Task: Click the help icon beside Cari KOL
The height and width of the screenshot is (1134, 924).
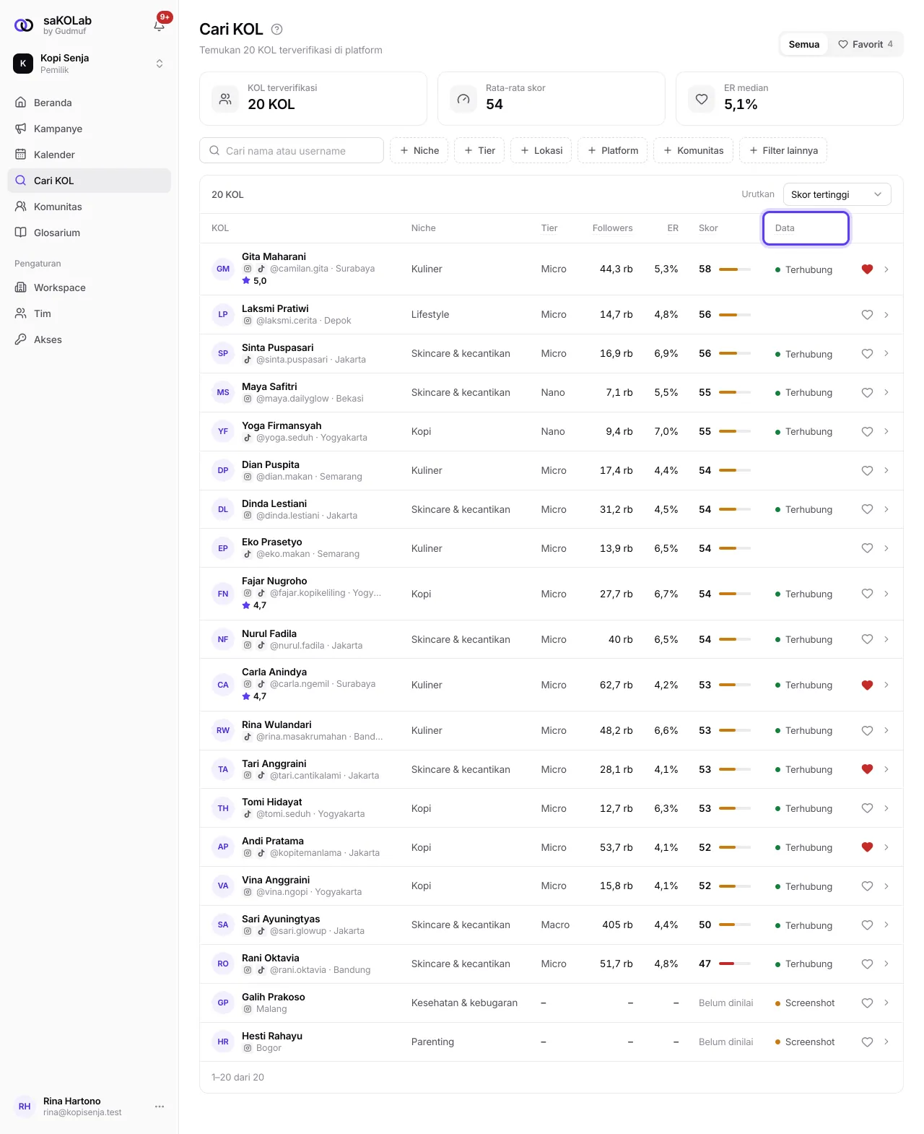Action: pyautogui.click(x=276, y=30)
